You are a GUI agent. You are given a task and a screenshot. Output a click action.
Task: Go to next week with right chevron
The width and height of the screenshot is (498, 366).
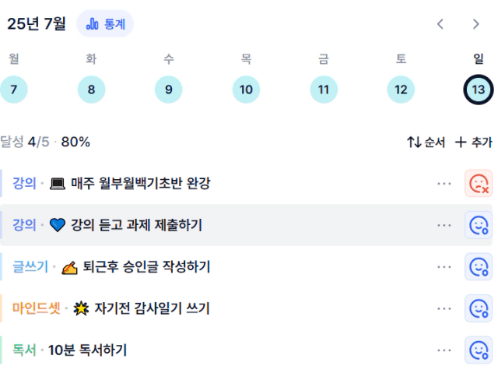(475, 24)
